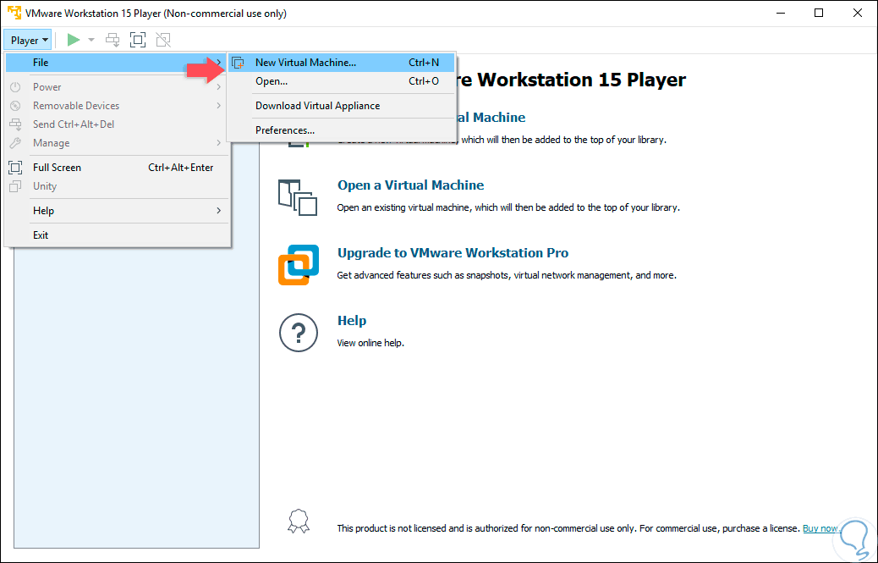878x563 pixels.
Task: Select Send Ctrl+Alt+Del menu entry
Action: [x=116, y=124]
